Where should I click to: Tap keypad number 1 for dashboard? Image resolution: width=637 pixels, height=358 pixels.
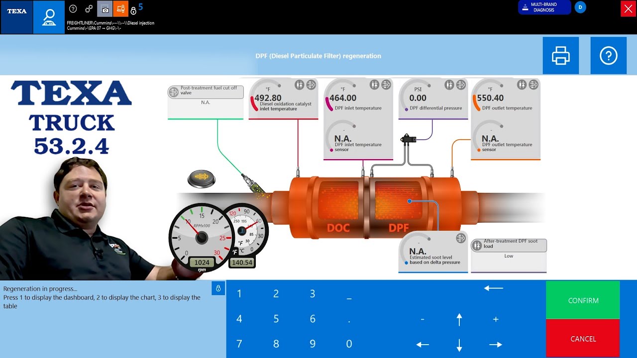[x=239, y=294]
